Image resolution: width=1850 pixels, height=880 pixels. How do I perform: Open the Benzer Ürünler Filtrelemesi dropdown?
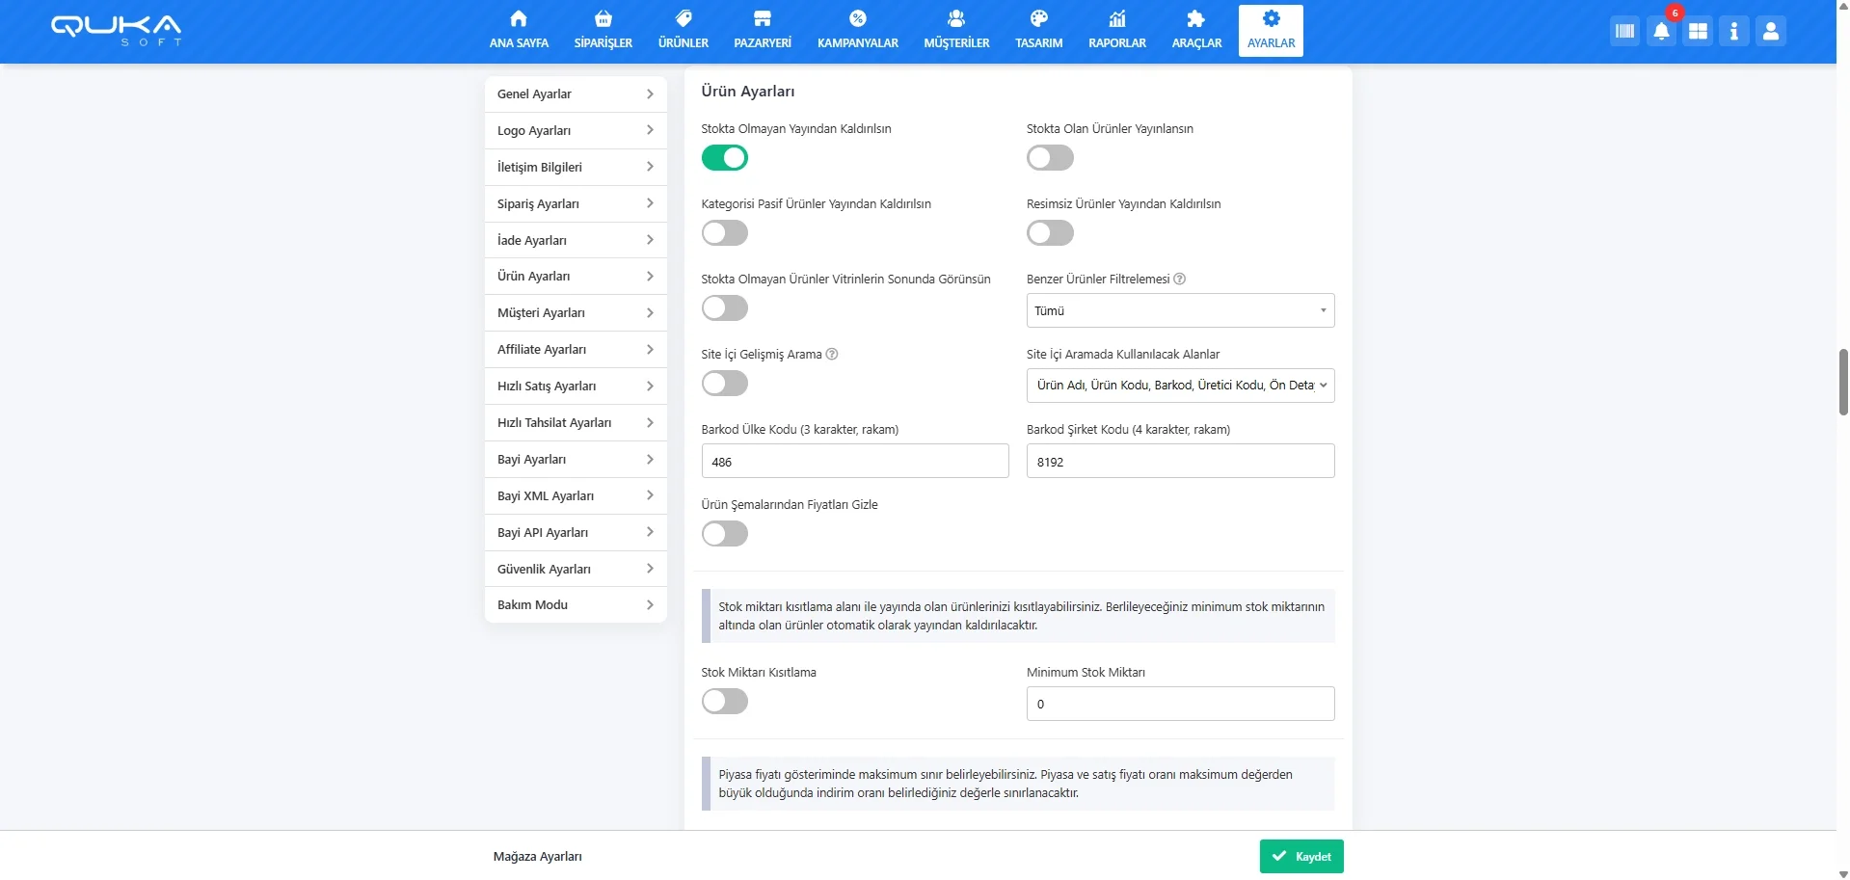[x=1180, y=310]
